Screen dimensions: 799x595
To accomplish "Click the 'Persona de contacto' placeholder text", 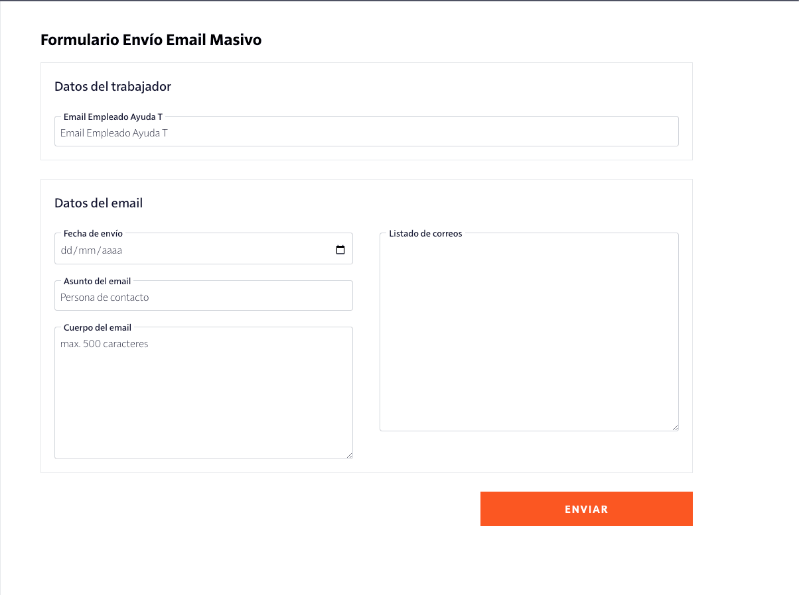I will (x=105, y=297).
